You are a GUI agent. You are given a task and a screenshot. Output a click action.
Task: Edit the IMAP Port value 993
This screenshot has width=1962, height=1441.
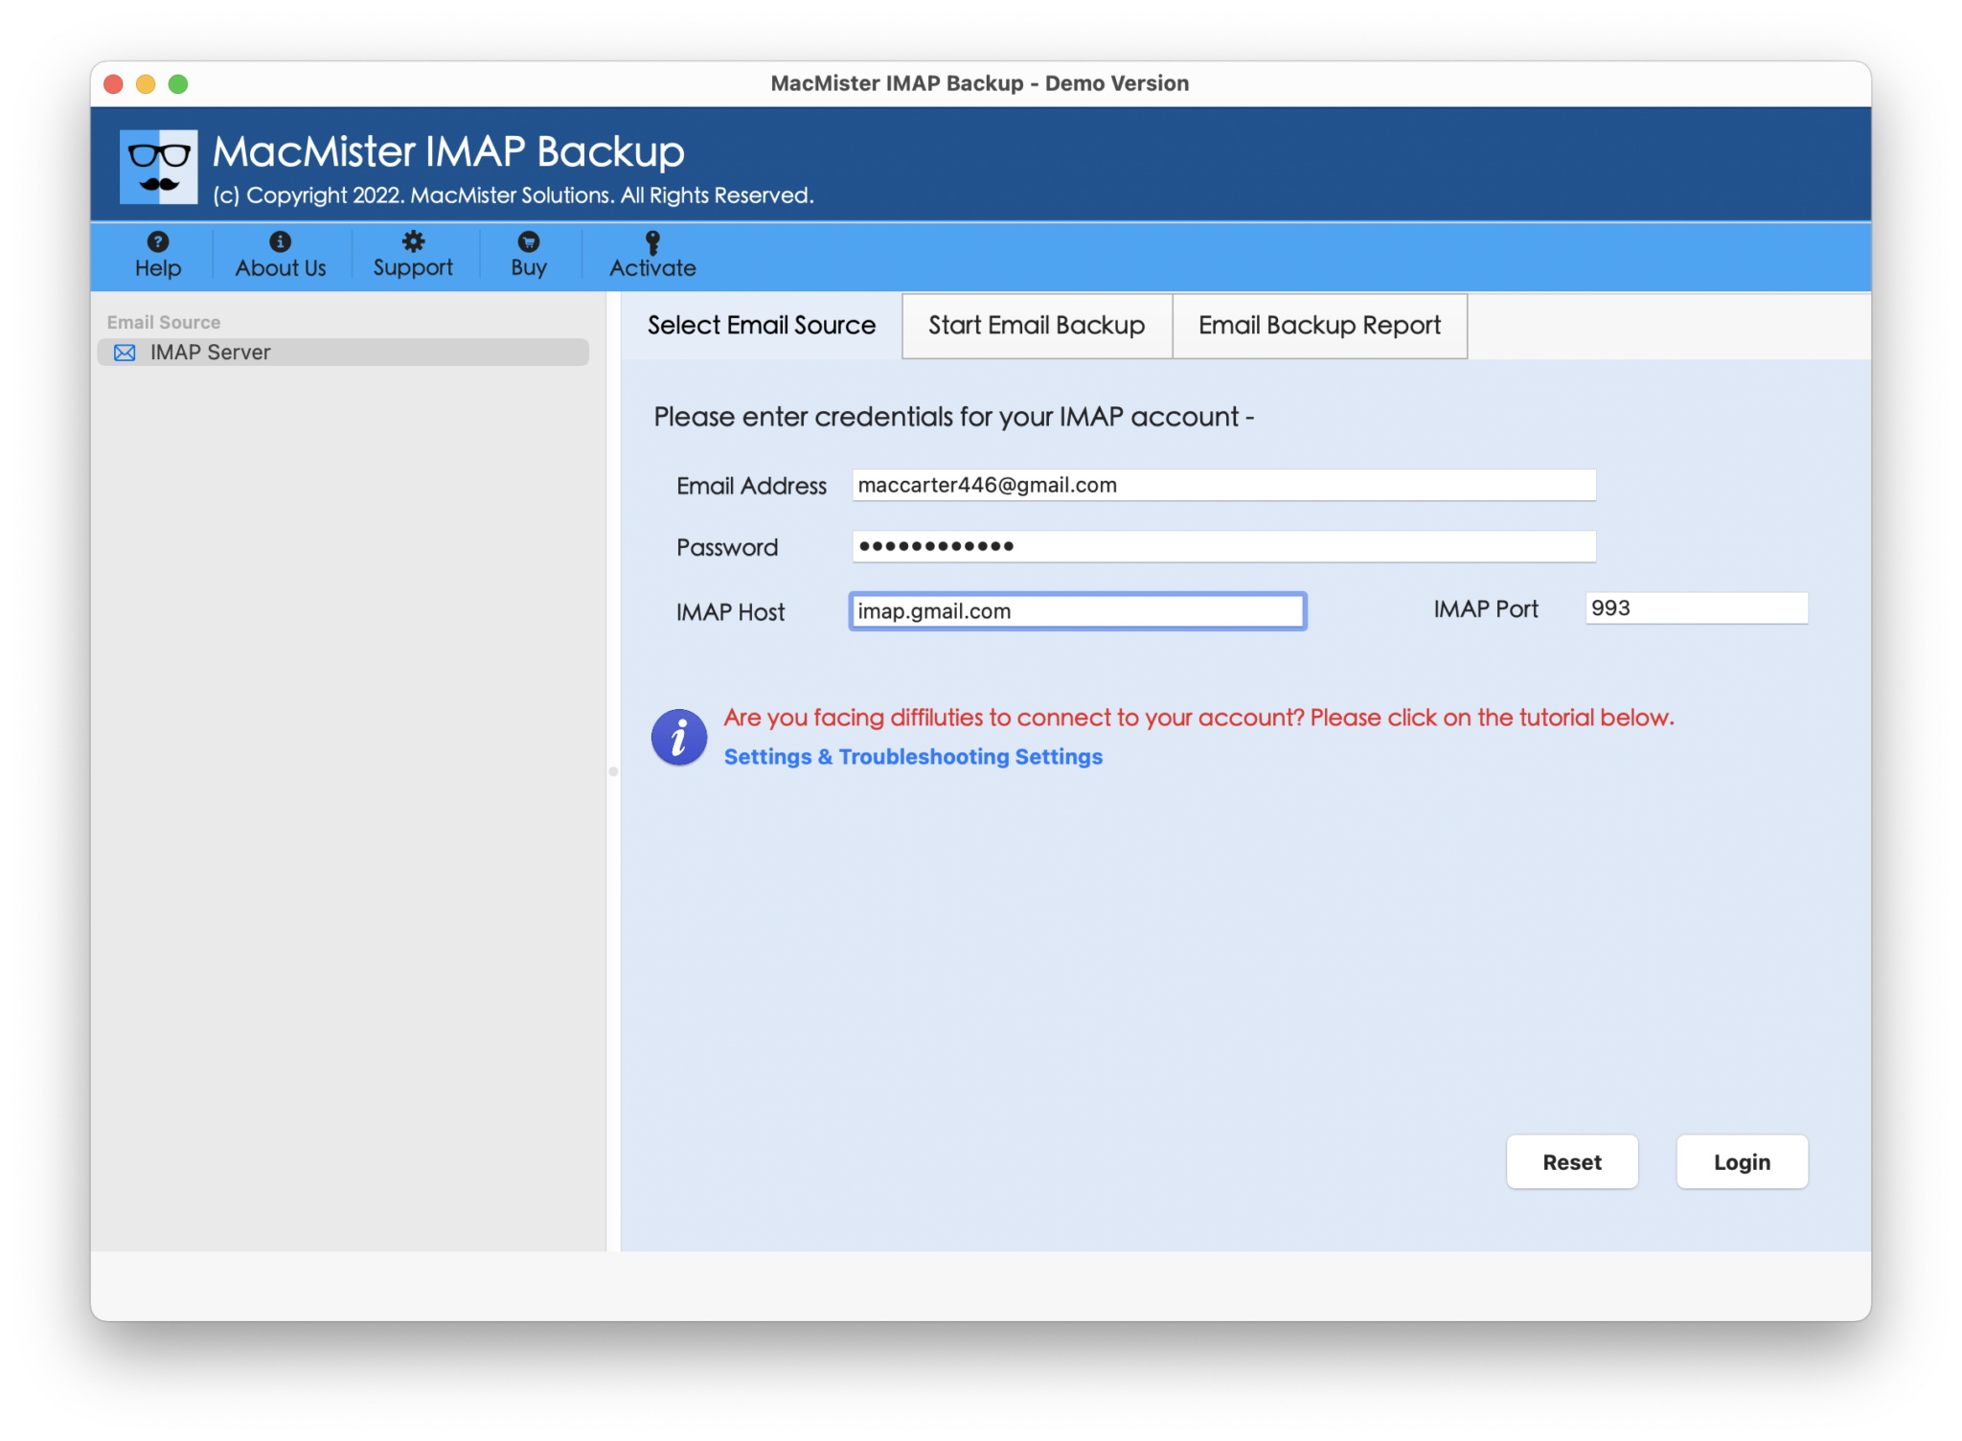pos(1696,607)
